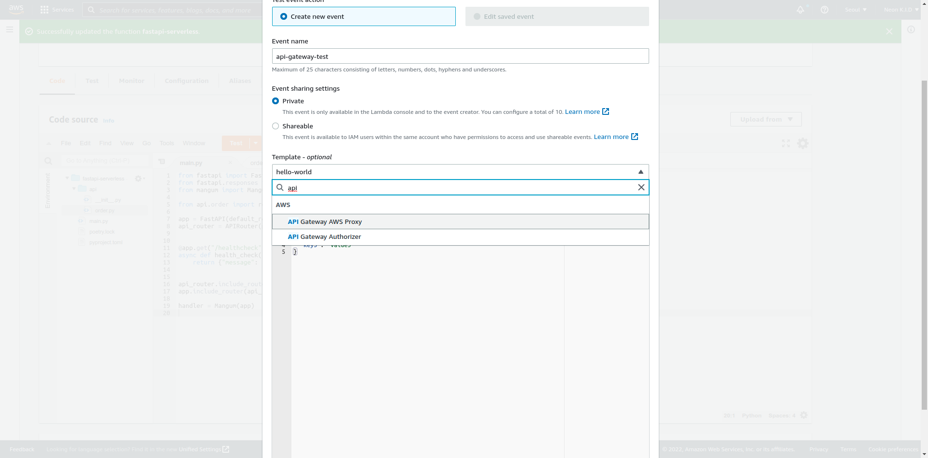Open the Upload from dropdown

click(766, 119)
